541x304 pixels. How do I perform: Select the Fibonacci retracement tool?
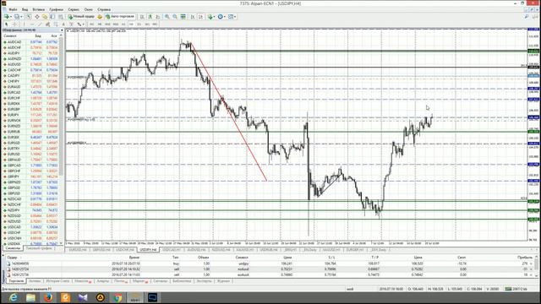click(x=56, y=24)
